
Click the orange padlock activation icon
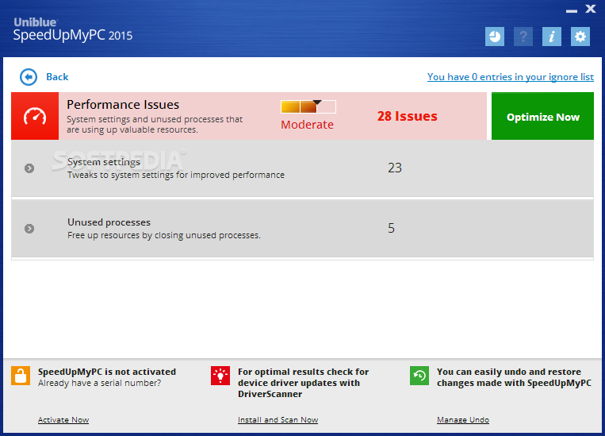[x=21, y=376]
